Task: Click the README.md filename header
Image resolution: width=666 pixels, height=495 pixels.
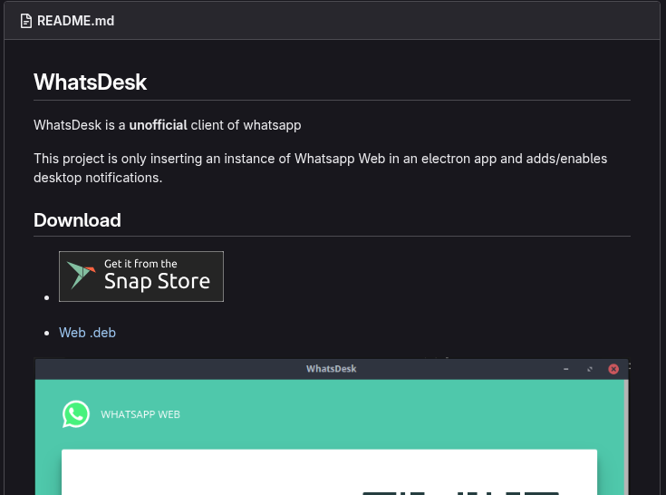Action: click(x=75, y=21)
